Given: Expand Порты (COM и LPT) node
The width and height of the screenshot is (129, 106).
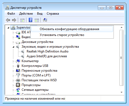Looking at the screenshot, I should point(13,76).
